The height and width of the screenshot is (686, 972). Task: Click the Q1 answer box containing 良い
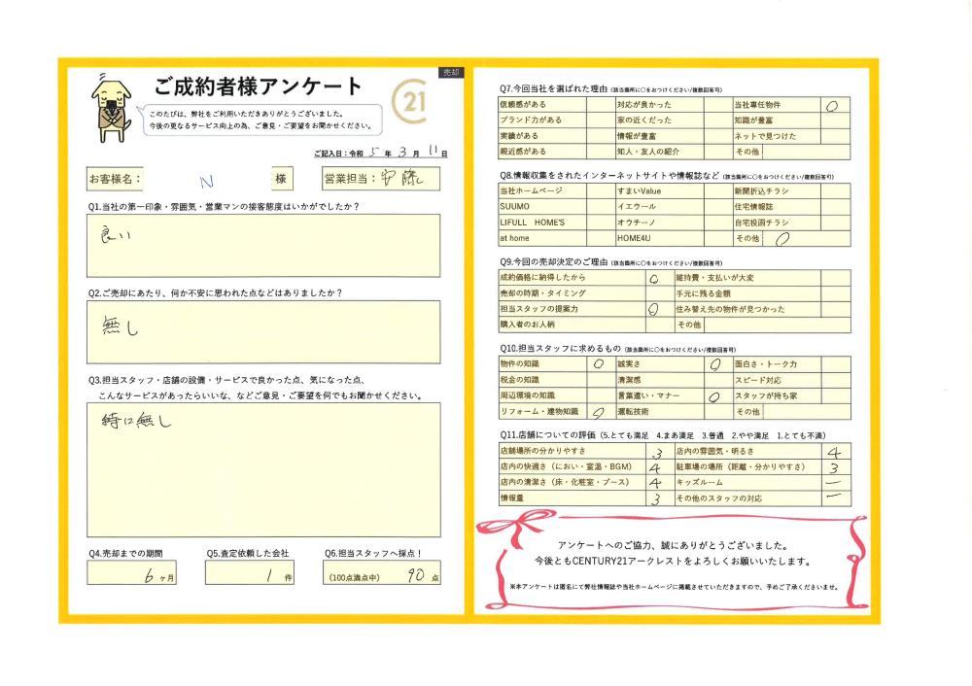[x=263, y=246]
